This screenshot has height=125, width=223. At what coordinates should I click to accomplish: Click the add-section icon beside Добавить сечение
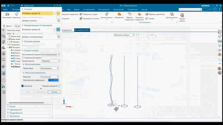pyautogui.click(x=59, y=21)
